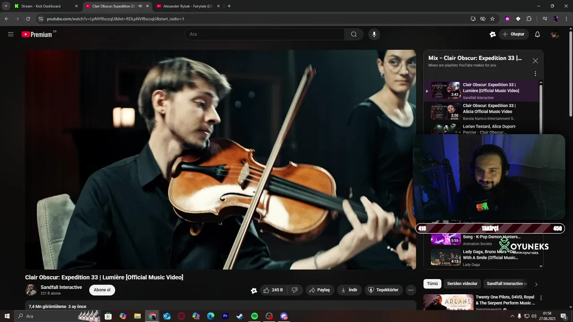Open YouTube notifications bell
Viewport: 573px width, 322px height.
coord(538,34)
